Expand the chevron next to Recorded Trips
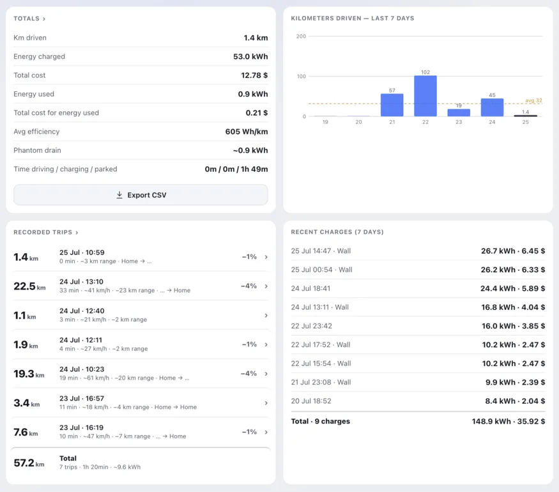 (77, 233)
